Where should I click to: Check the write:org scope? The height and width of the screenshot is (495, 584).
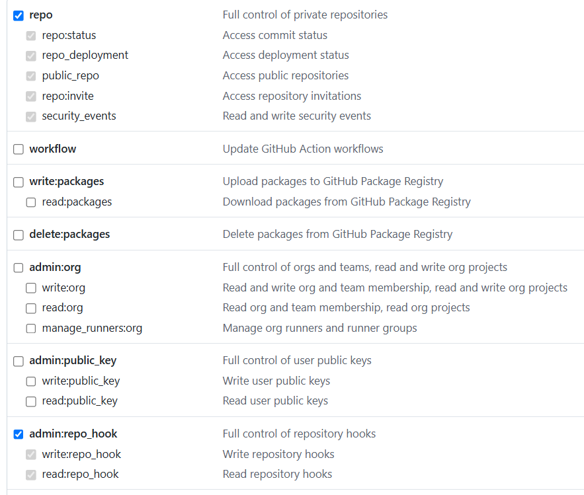31,288
